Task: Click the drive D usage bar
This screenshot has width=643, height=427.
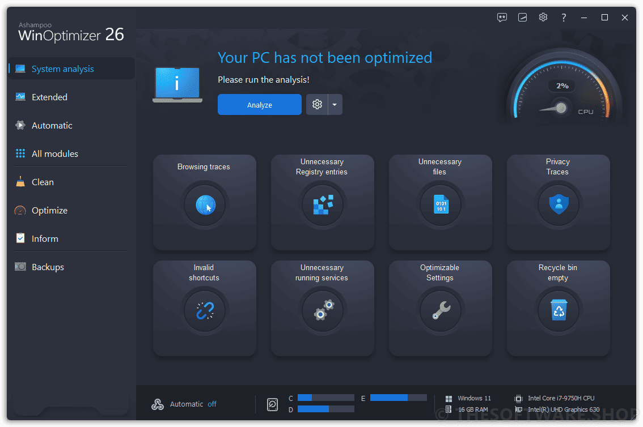Action: [x=326, y=409]
